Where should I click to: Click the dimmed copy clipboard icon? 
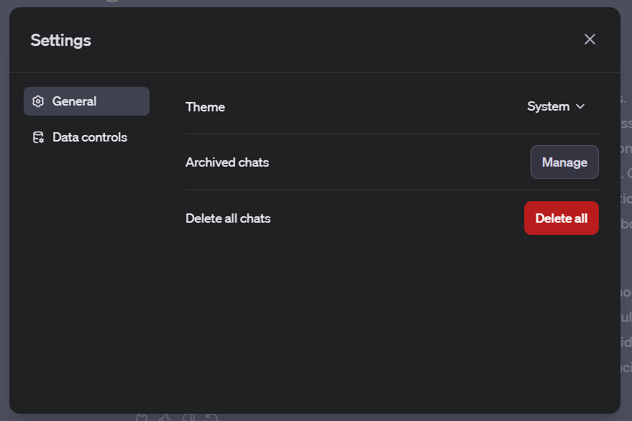(x=142, y=417)
